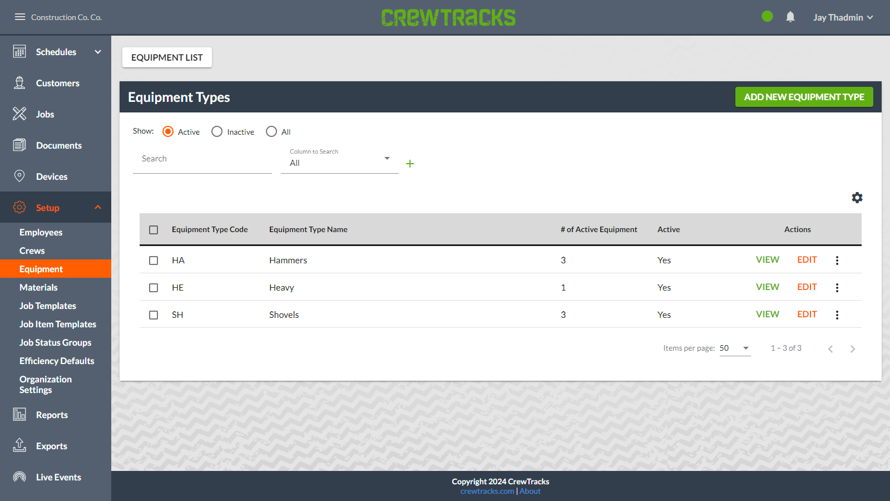890x501 pixels.
Task: Sort by Equipment Type Name column header
Action: tap(308, 229)
